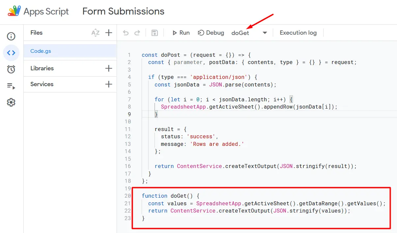The width and height of the screenshot is (397, 233).
Task: Select the Editor code icon in sidebar
Action: (x=11, y=53)
